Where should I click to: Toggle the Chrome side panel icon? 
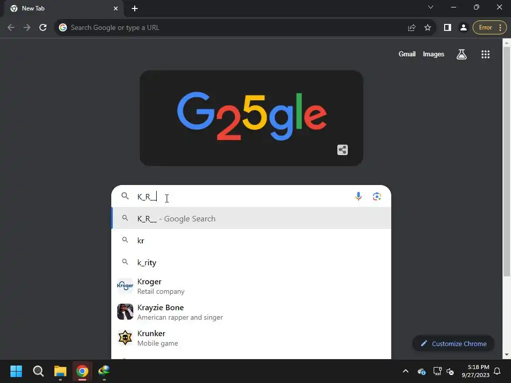pos(448,28)
